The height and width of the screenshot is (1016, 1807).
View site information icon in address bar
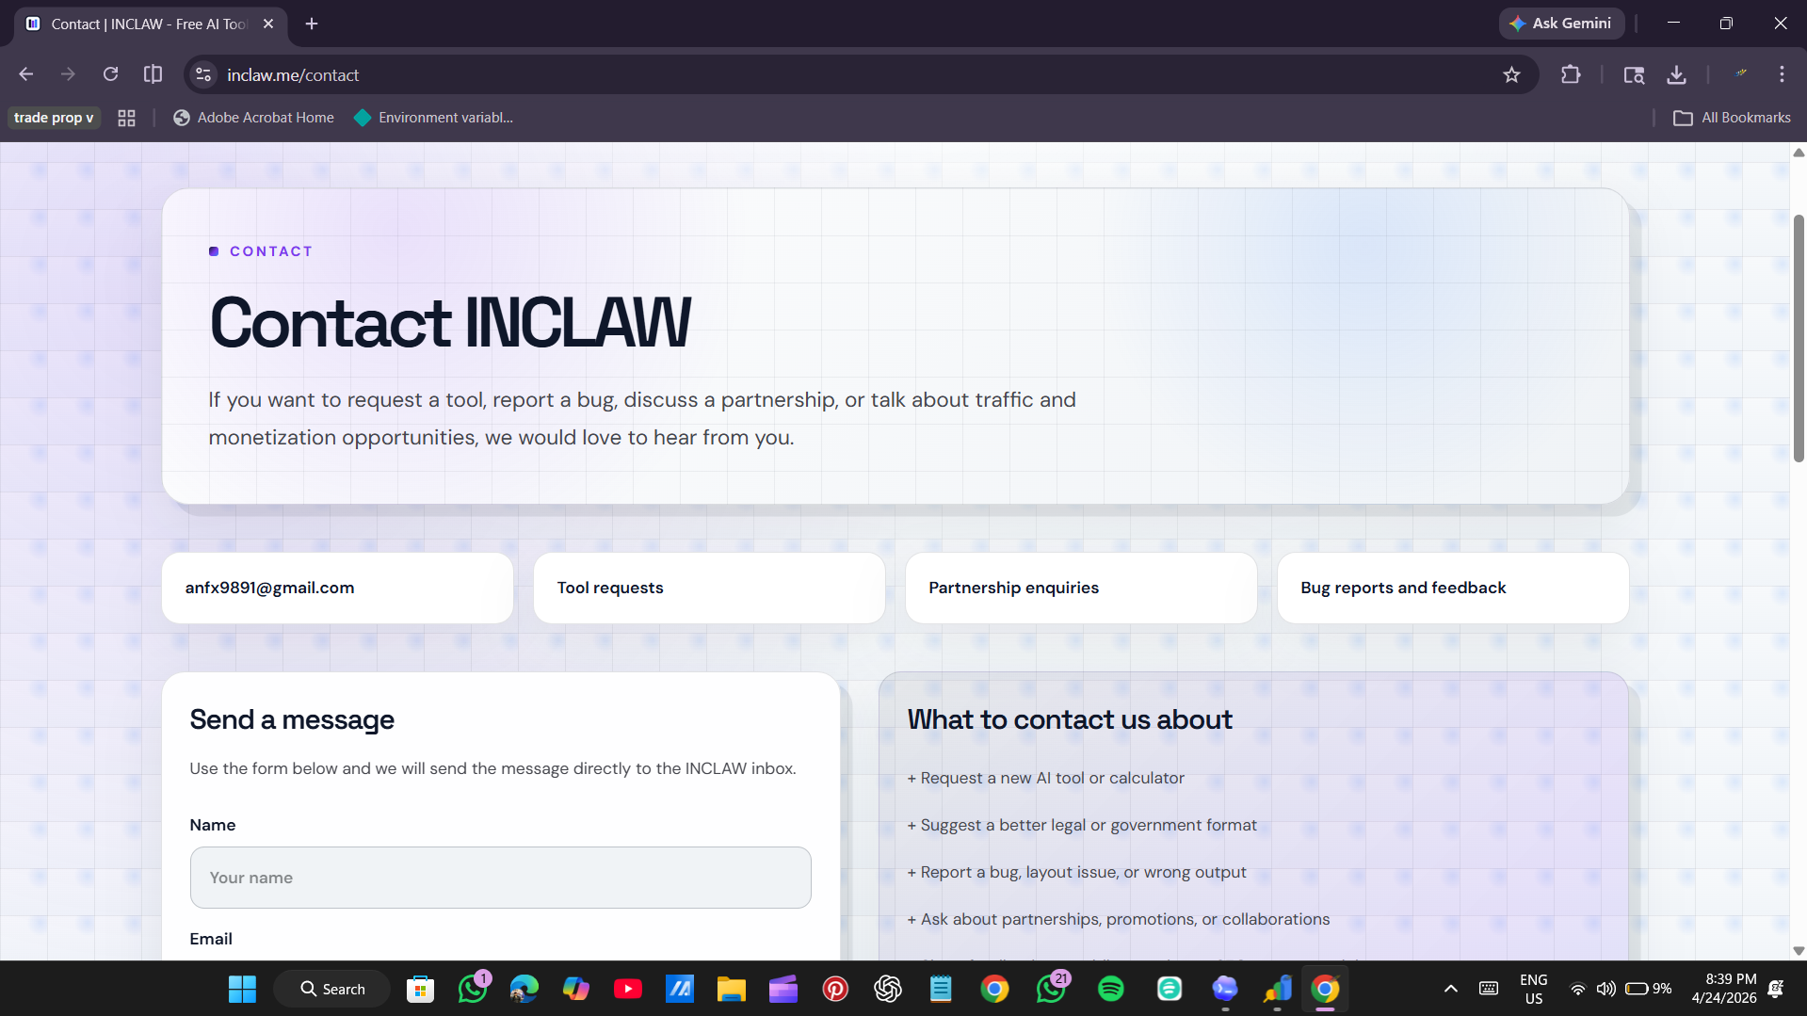[x=203, y=74]
